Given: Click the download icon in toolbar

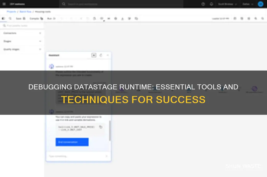Looking at the screenshot, I should point(123,18).
